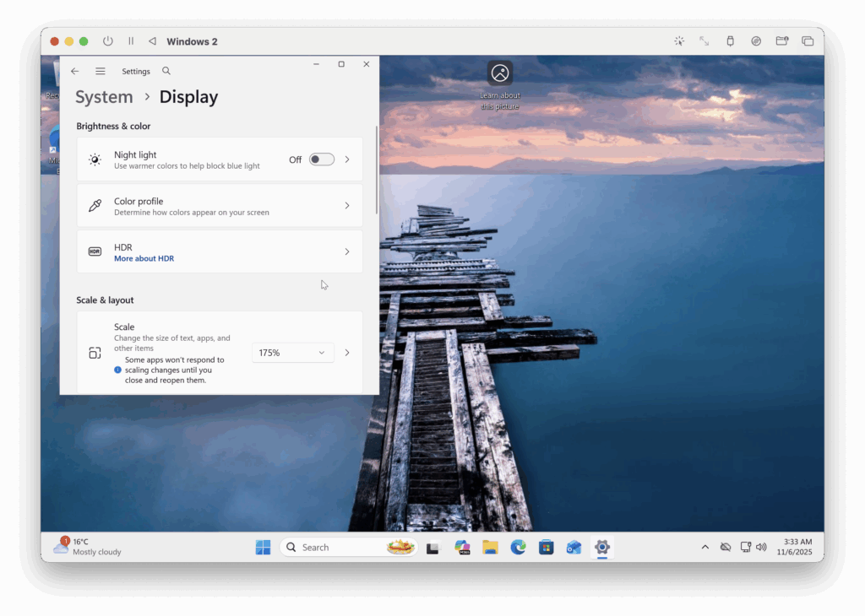Image resolution: width=865 pixels, height=616 pixels.
Task: Expand hidden icons in the system tray
Action: pyautogui.click(x=705, y=547)
